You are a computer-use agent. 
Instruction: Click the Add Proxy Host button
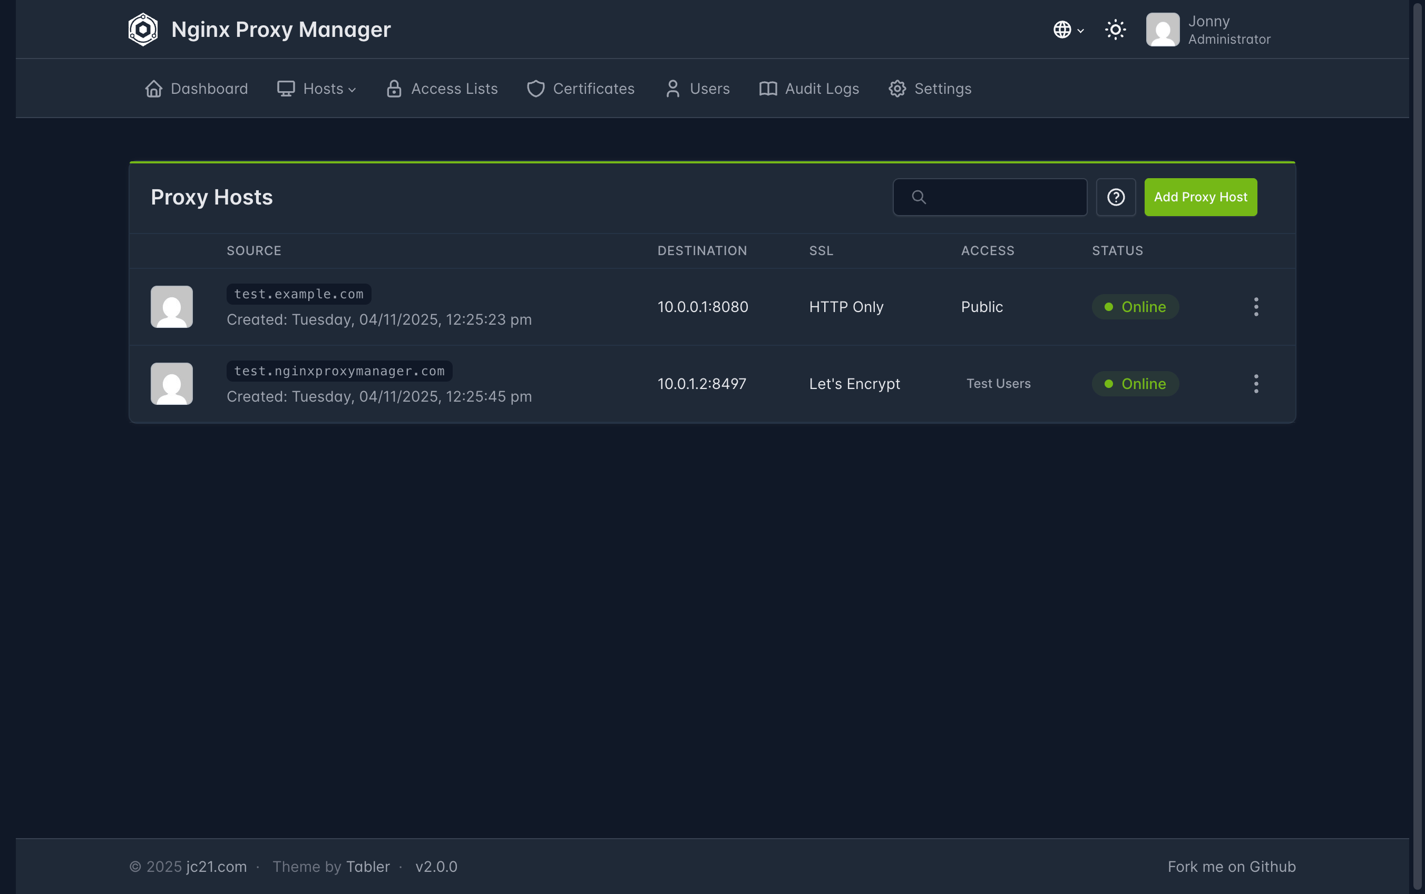click(1200, 198)
